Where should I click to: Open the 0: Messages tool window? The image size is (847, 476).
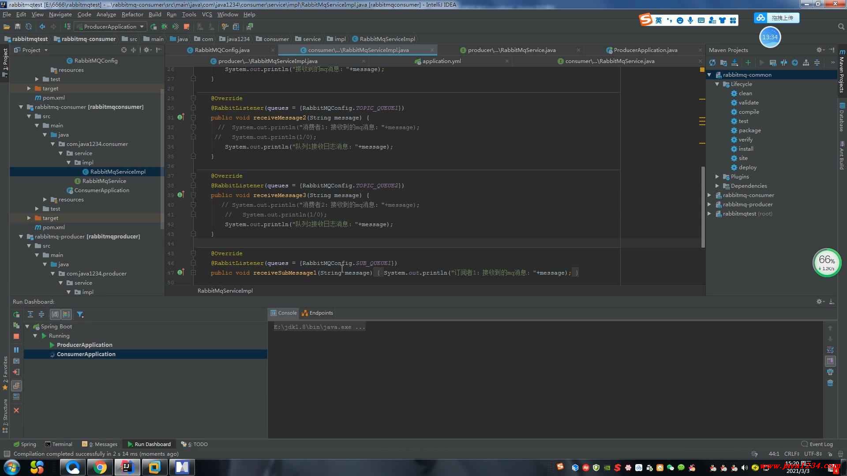coord(100,444)
